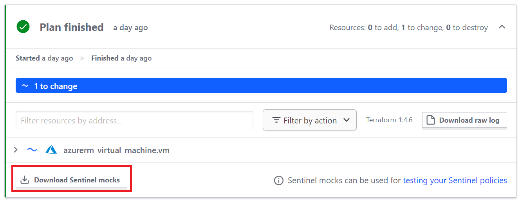
Task: Click the blue 1 to change bar
Action: [261, 86]
